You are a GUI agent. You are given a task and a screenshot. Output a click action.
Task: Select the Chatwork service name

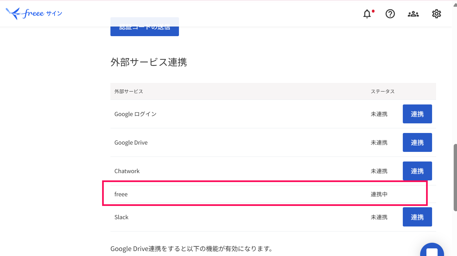(x=127, y=171)
